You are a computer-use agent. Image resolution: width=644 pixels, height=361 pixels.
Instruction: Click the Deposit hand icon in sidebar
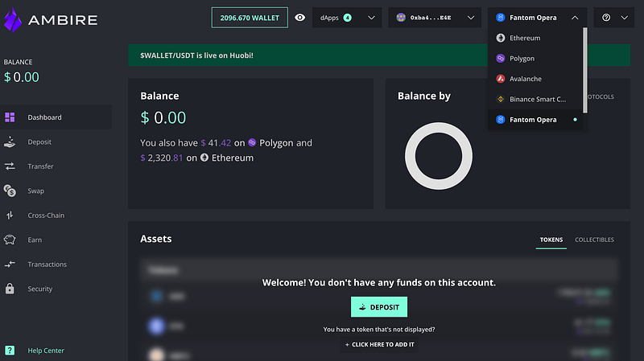pos(10,142)
